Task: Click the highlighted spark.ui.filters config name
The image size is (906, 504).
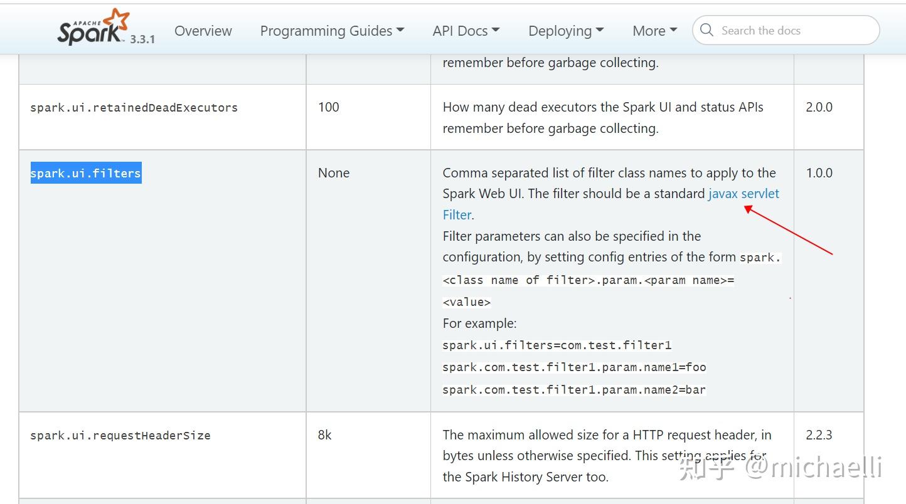Action: click(85, 173)
